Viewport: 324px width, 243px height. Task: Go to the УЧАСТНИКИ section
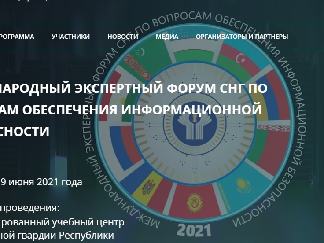(70, 37)
